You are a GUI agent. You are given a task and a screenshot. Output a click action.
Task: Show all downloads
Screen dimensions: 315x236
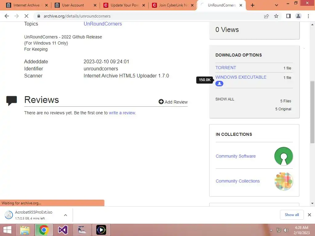(292, 215)
